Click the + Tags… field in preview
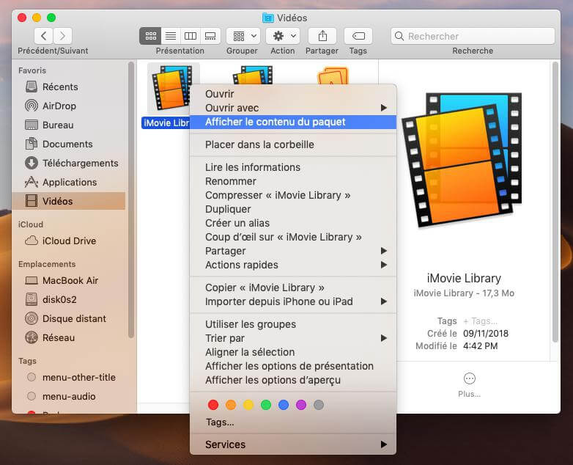573x465 pixels. pos(480,321)
